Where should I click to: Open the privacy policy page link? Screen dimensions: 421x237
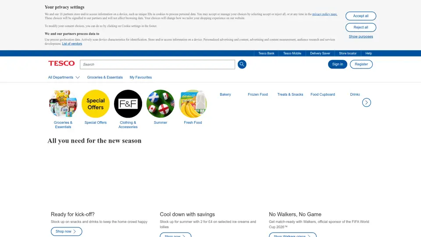(x=325, y=14)
